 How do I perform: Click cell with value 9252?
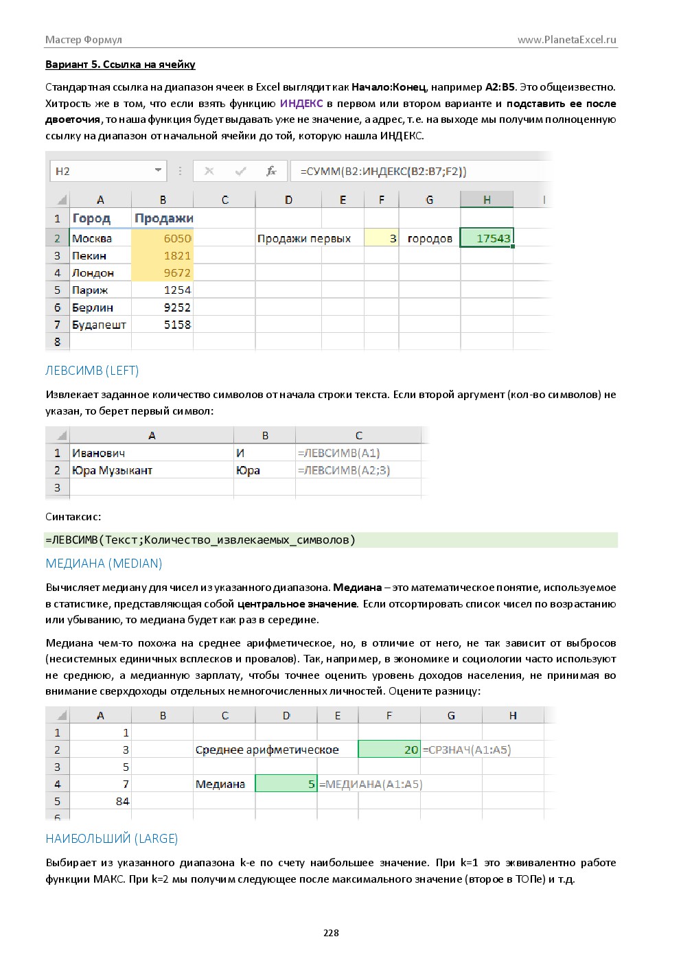click(163, 307)
